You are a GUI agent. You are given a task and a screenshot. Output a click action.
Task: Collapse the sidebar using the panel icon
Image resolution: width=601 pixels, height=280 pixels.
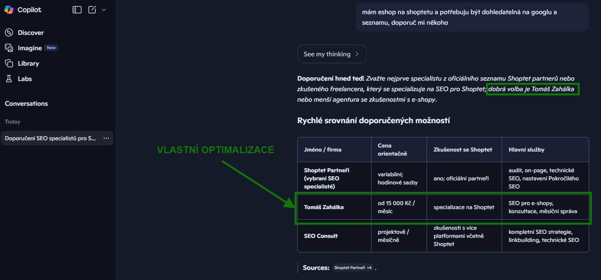(x=77, y=10)
